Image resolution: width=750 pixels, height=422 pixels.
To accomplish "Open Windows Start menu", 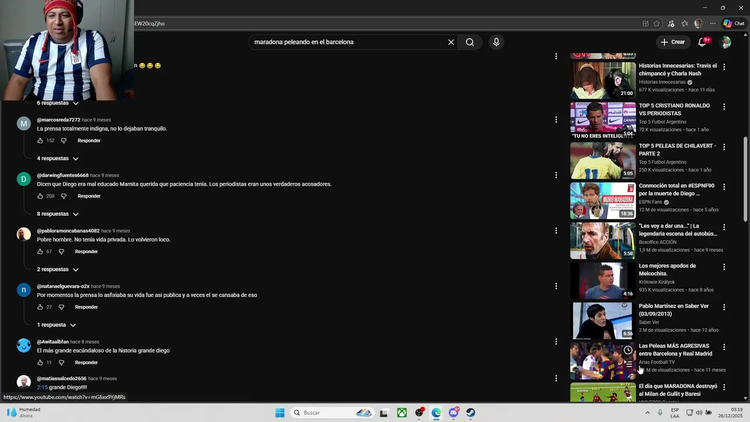I will click(280, 413).
